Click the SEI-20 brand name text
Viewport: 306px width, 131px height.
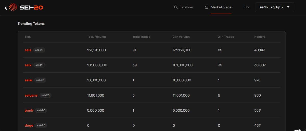point(31,8)
